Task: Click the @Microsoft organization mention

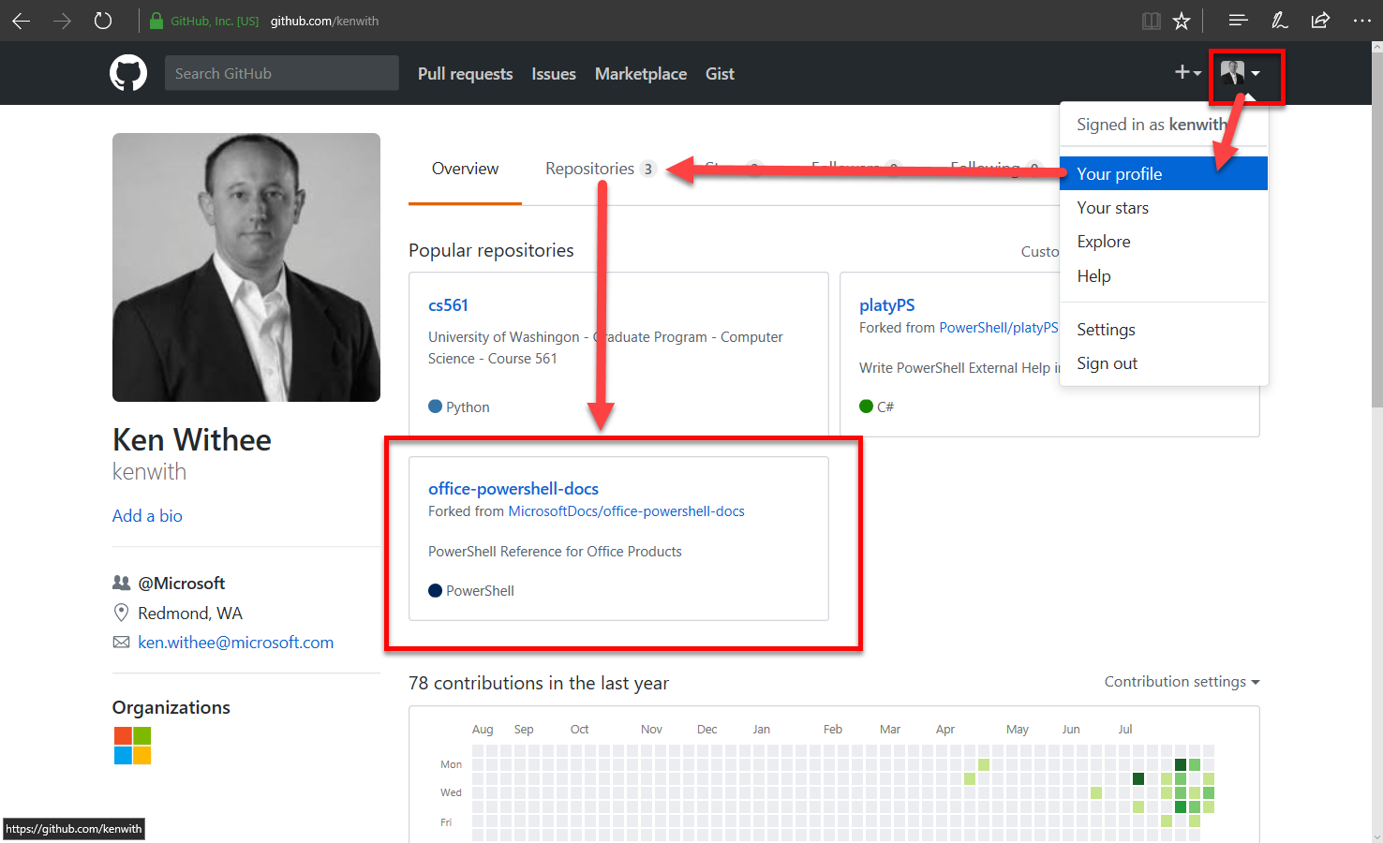Action: 182,584
